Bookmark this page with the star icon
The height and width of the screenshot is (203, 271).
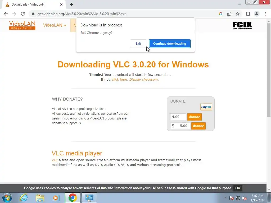click(x=238, y=14)
